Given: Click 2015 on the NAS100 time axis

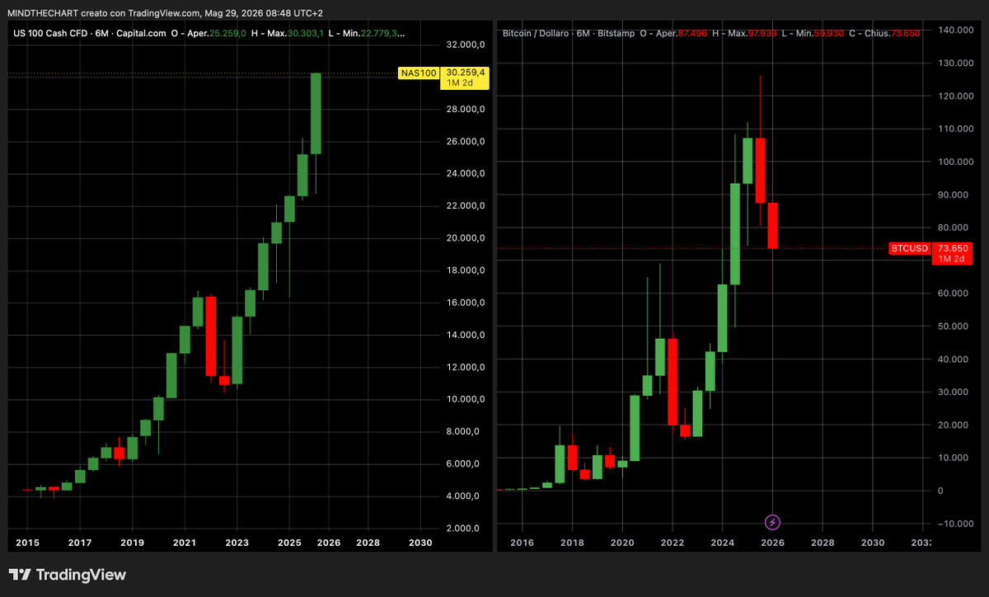Looking at the screenshot, I should (27, 543).
